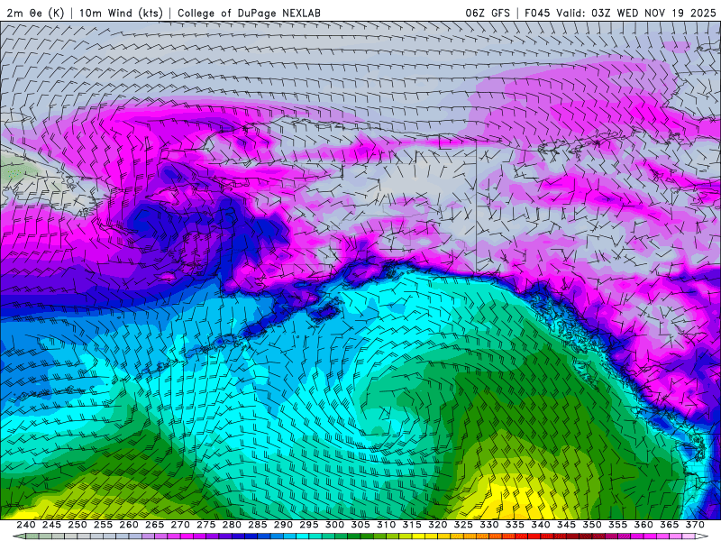721x541 pixels.
Task: Click the 300 value on the legend
Action: click(334, 525)
